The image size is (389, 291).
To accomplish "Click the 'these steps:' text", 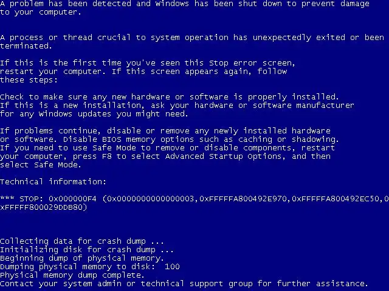I will pyautogui.click(x=29, y=80).
